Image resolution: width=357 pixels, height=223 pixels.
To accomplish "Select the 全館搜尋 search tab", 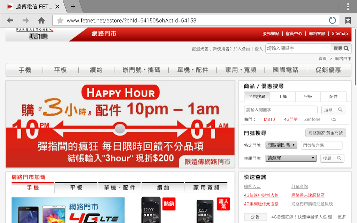I will click(x=257, y=97).
